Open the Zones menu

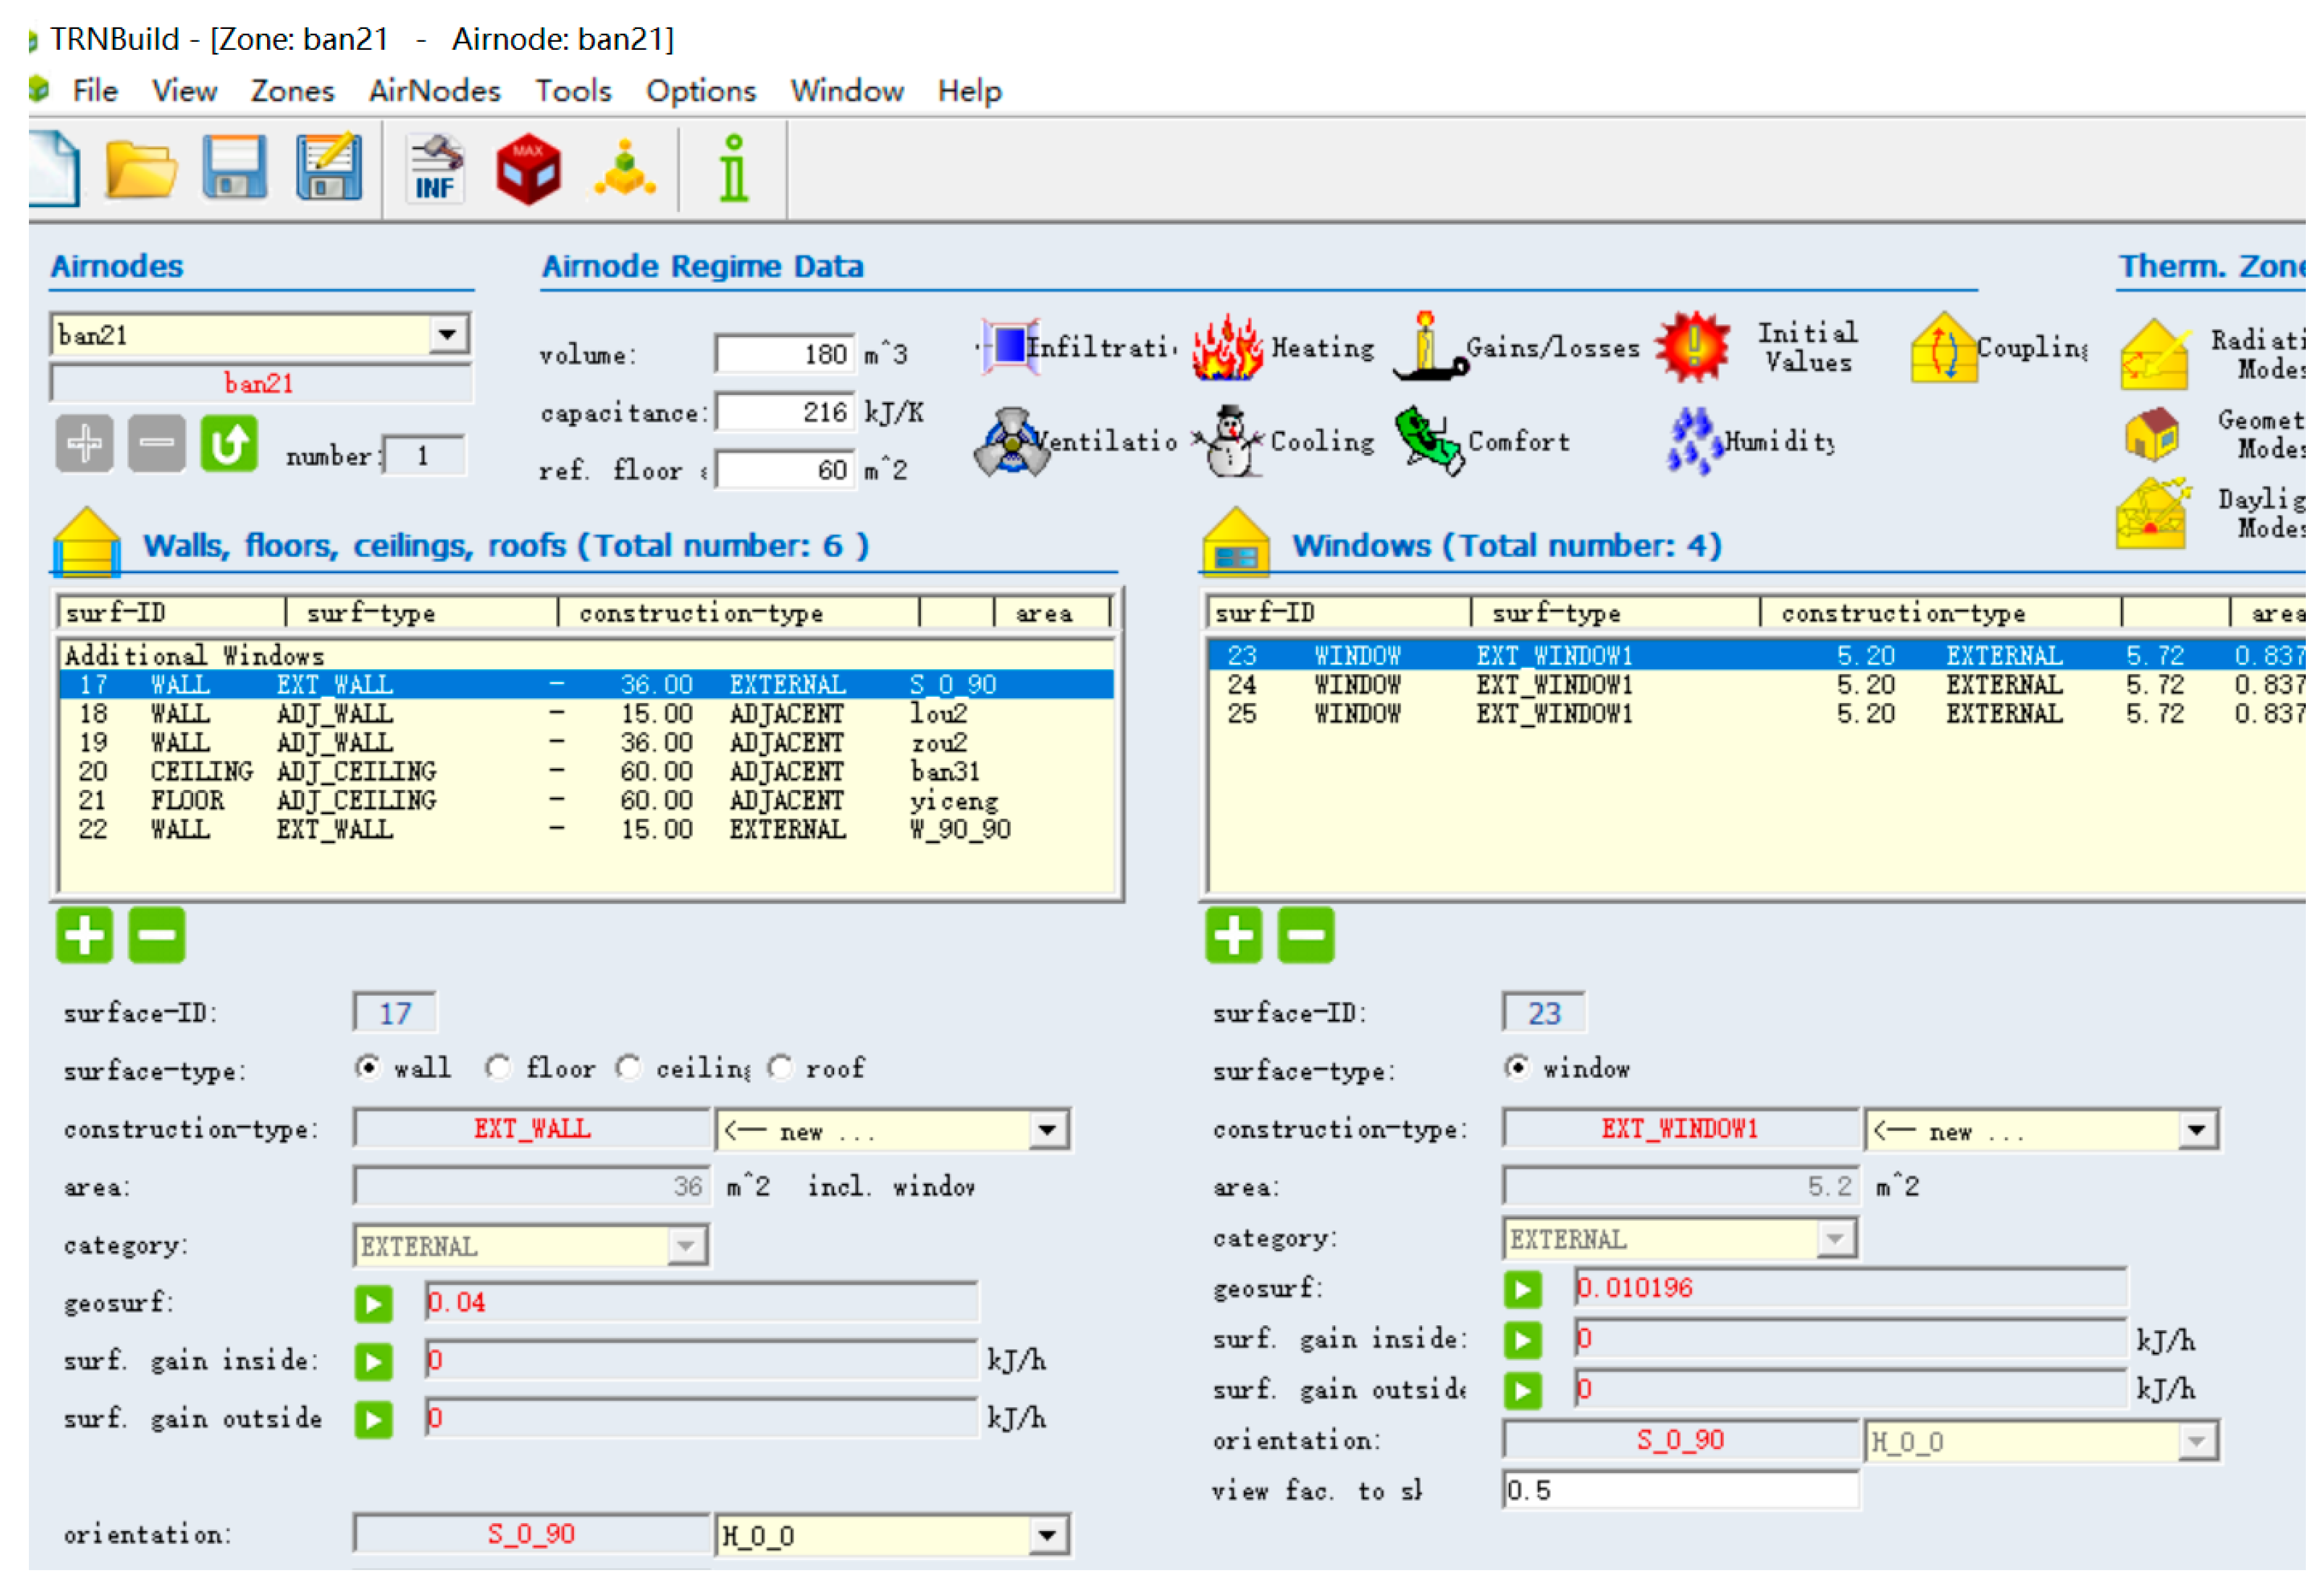click(x=293, y=91)
